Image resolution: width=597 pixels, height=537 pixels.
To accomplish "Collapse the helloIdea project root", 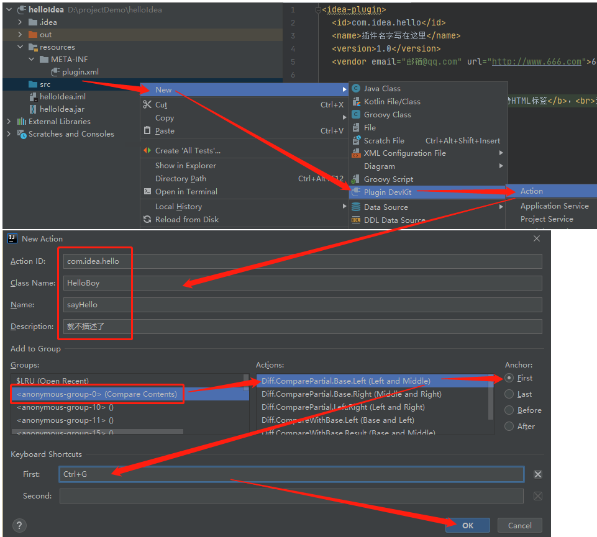I will click(x=9, y=9).
